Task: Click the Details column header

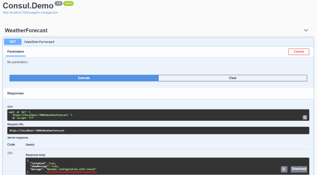Action: click(30, 145)
